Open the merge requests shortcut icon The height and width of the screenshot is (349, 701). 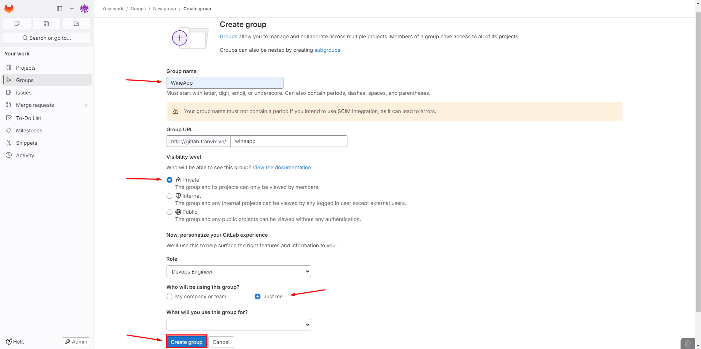point(46,23)
